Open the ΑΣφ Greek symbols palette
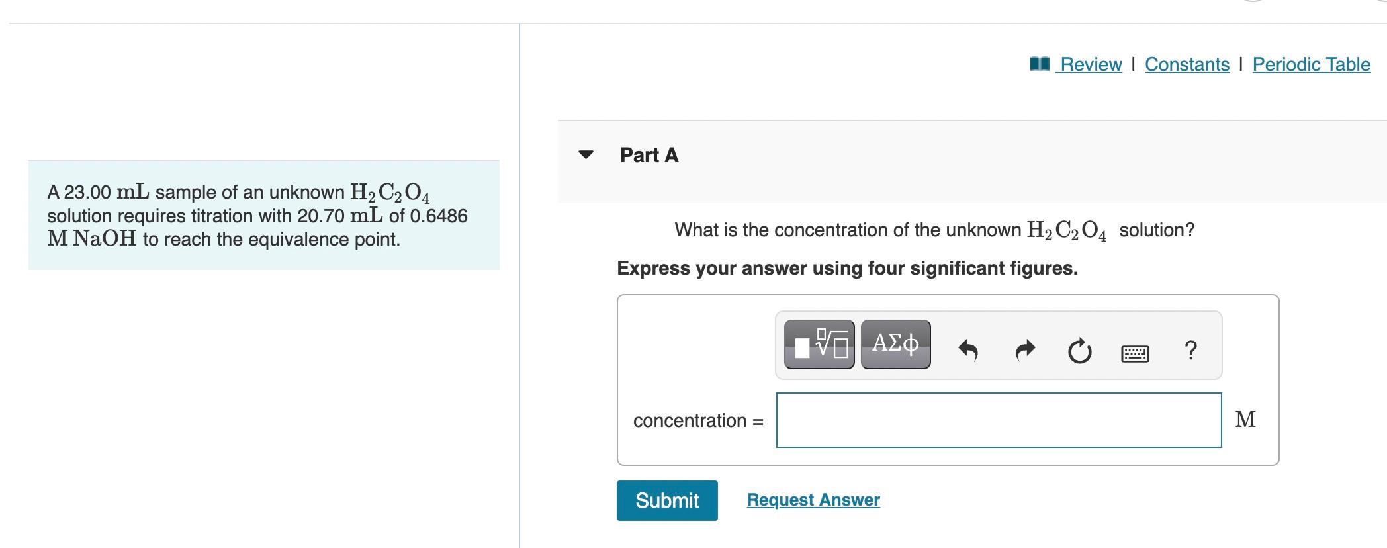 (895, 343)
